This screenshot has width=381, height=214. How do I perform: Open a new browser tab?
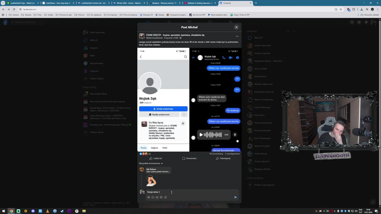(256, 3)
